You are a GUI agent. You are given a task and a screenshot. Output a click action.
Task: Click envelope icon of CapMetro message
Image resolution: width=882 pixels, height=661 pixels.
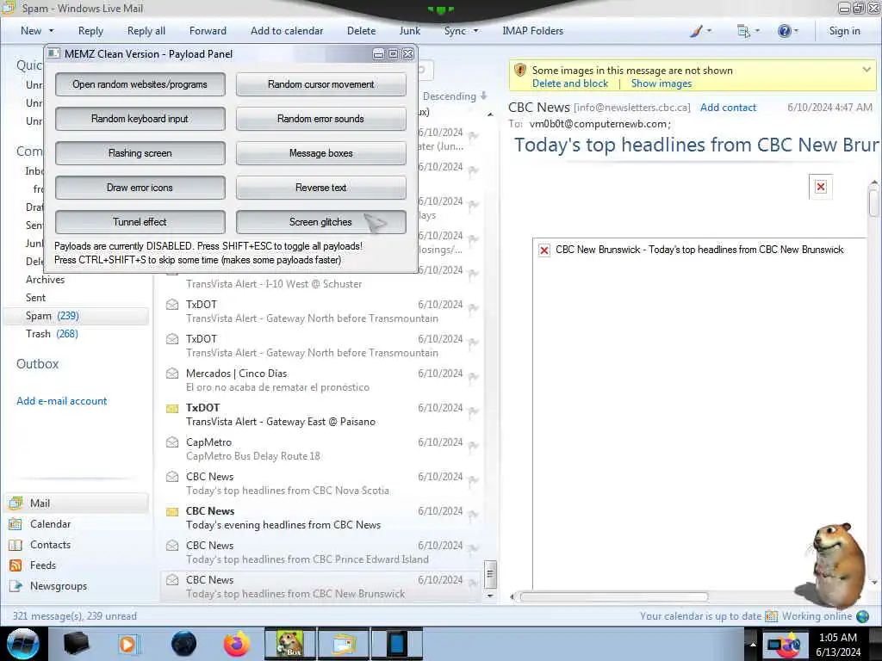coord(172,443)
